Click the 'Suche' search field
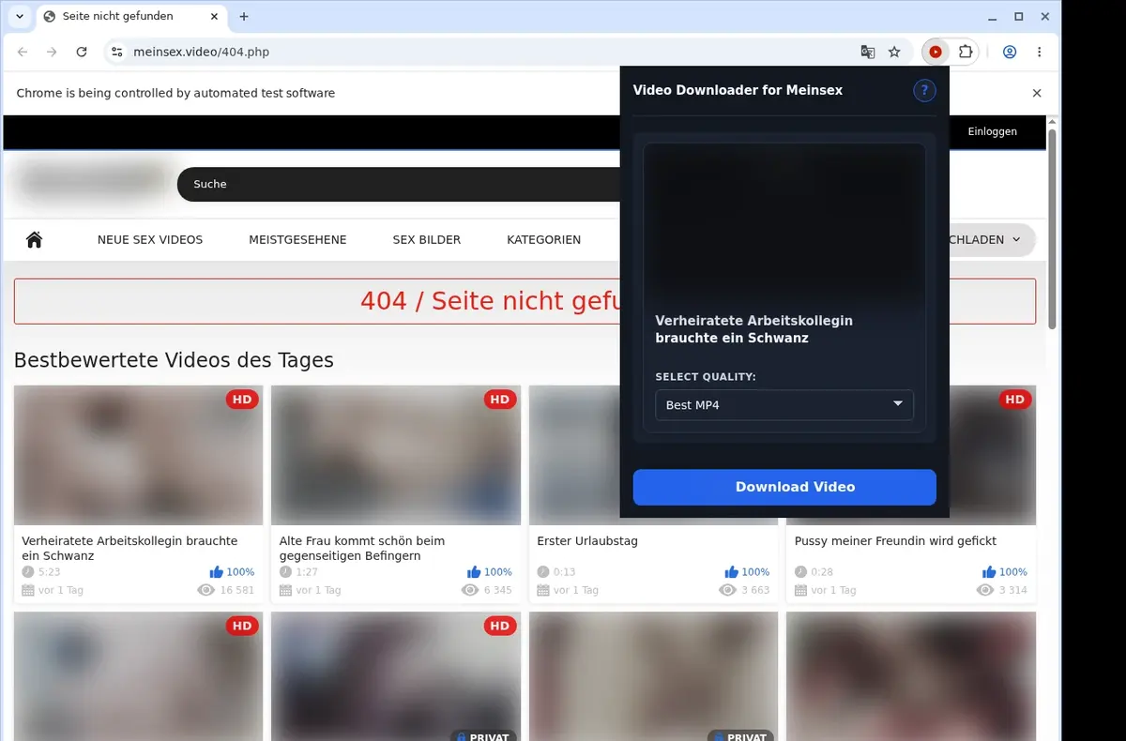Viewport: 1126px width, 741px height. click(399, 184)
